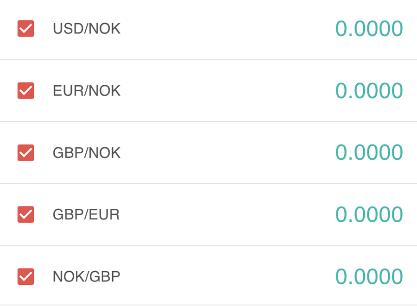
Task: Click empty space in the GBP/EUR row
Action: coord(227,214)
